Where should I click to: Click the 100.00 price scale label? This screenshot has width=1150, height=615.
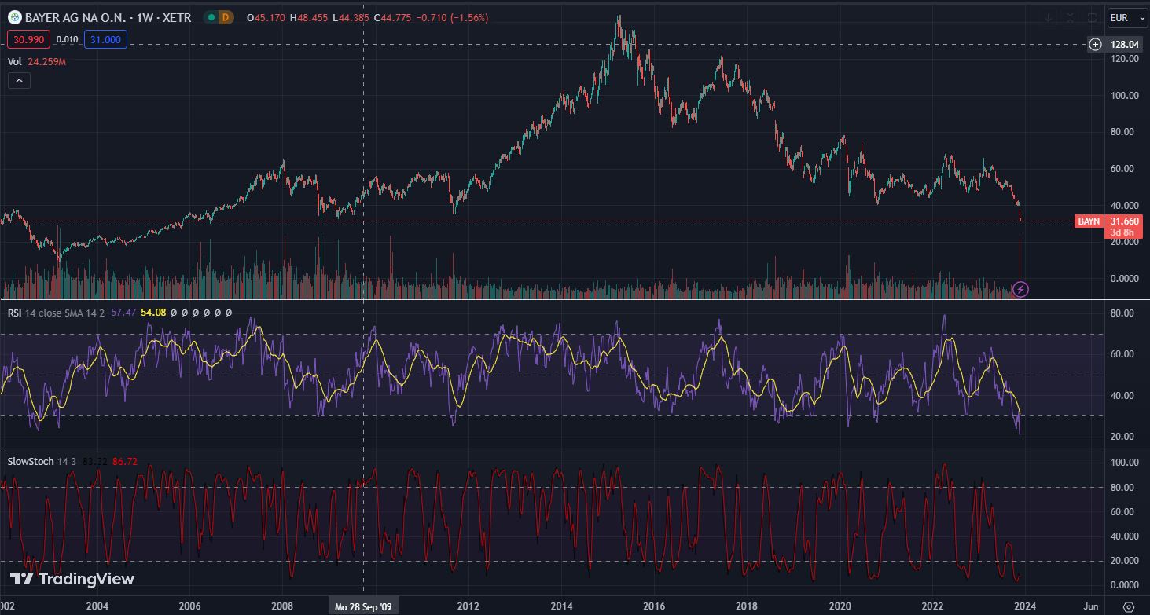click(1124, 95)
